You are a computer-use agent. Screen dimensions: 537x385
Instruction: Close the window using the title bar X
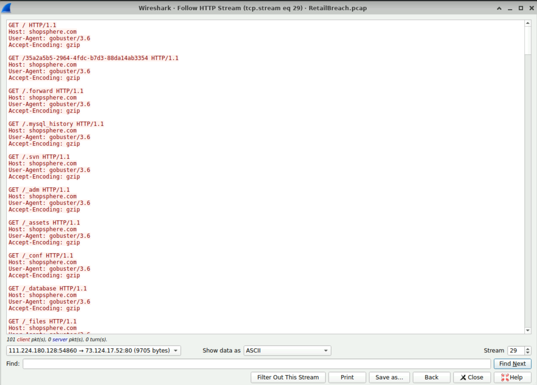pyautogui.click(x=531, y=8)
